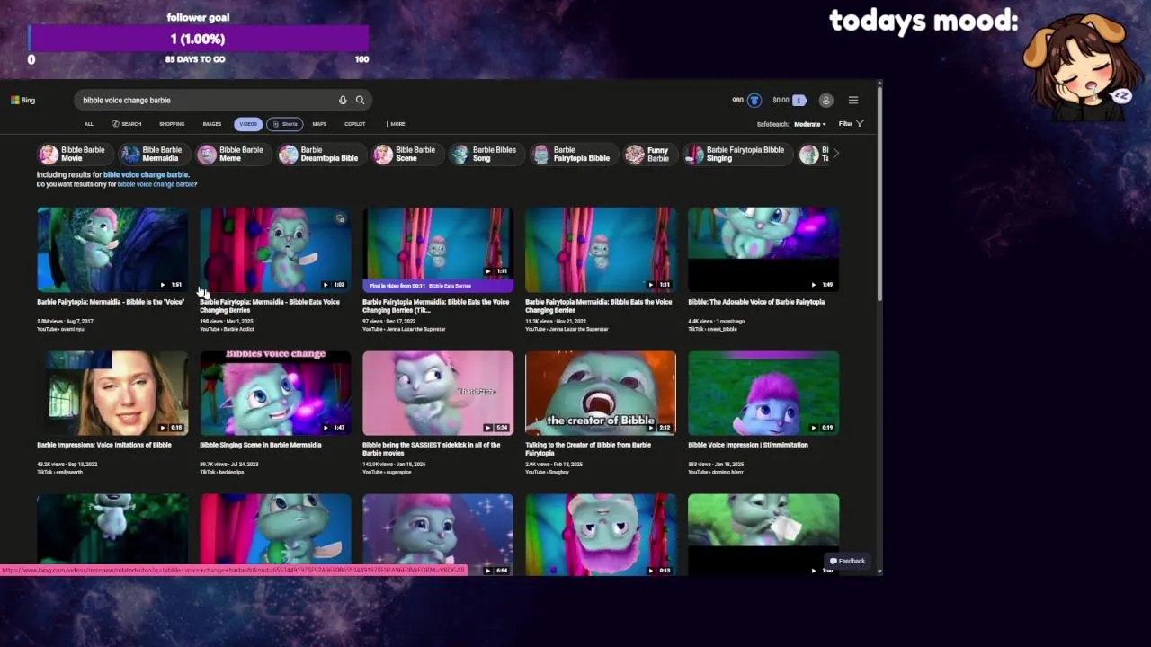
Task: Open the hamburger settings menu
Action: click(853, 100)
